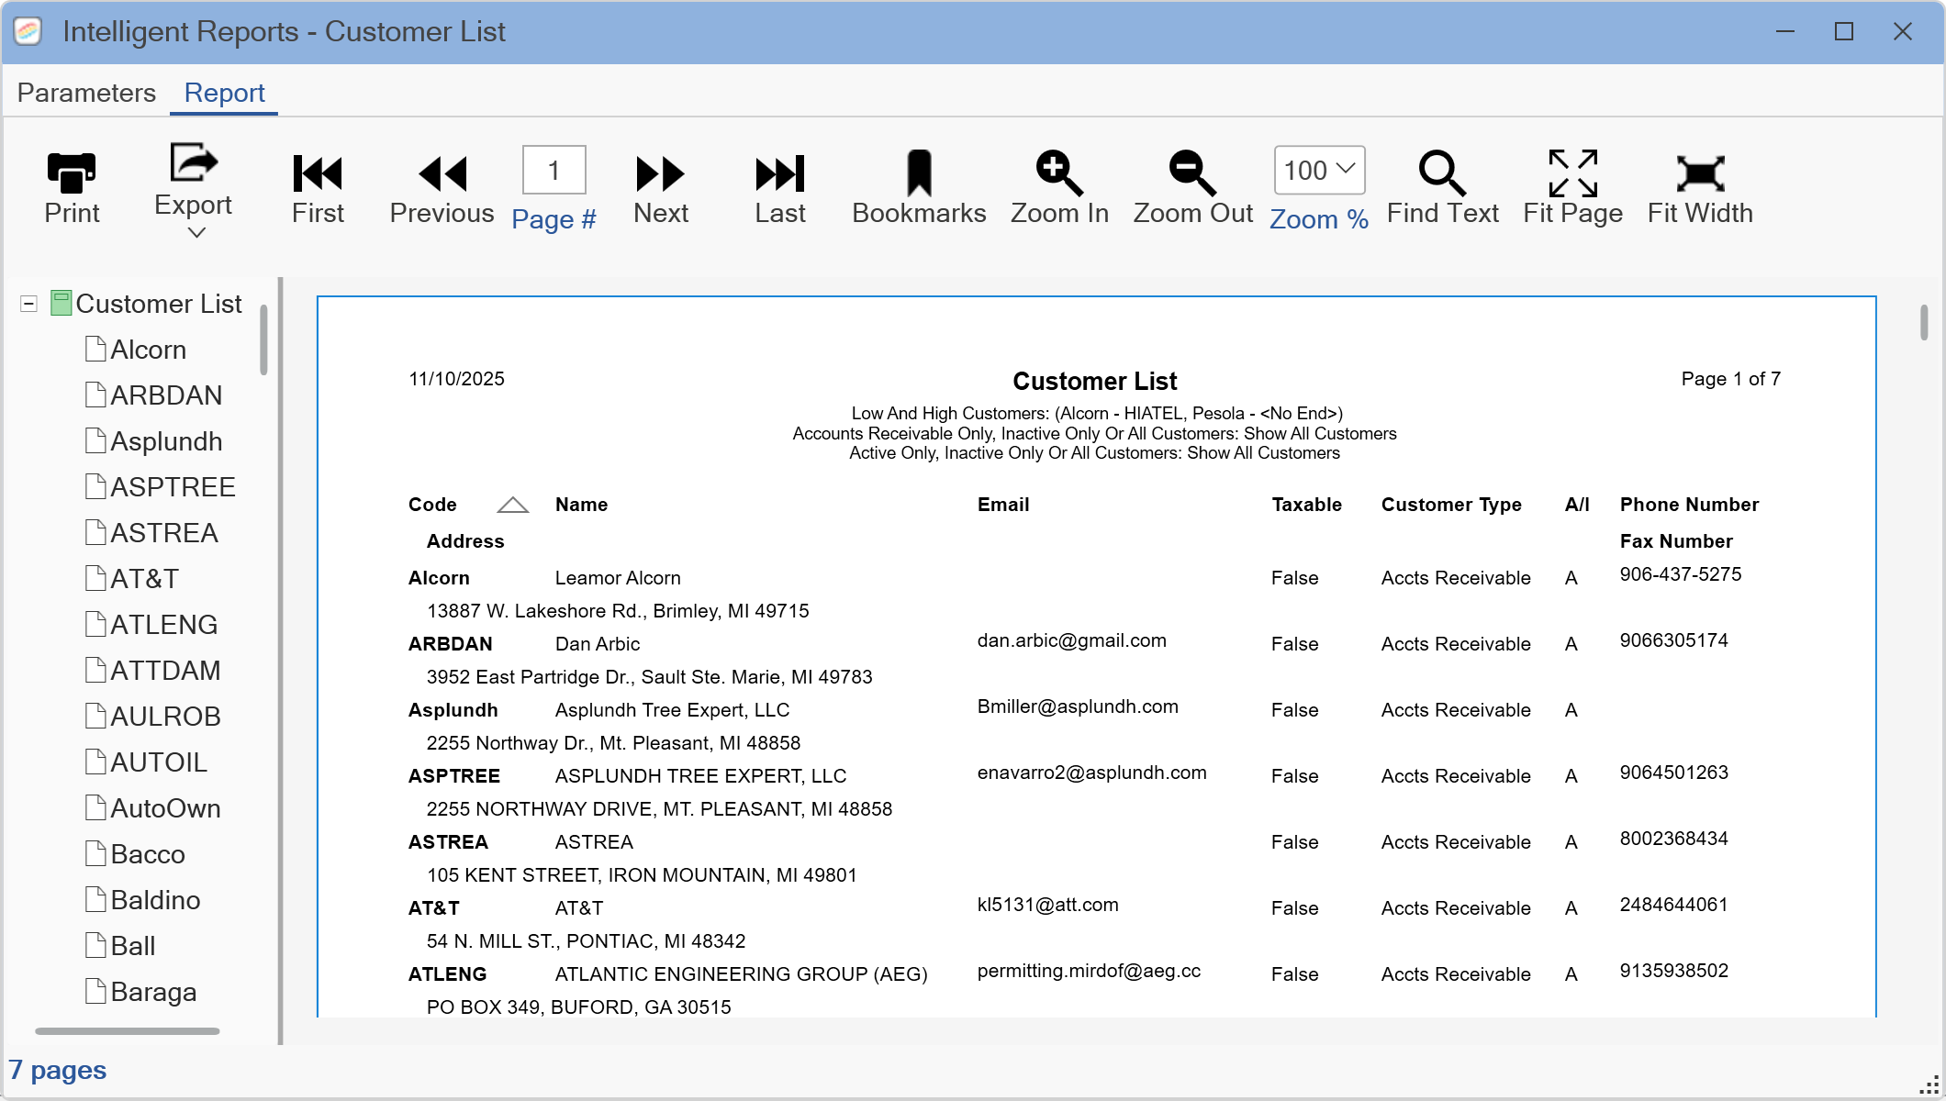Select the Report tab
1946x1101 pixels.
click(224, 93)
